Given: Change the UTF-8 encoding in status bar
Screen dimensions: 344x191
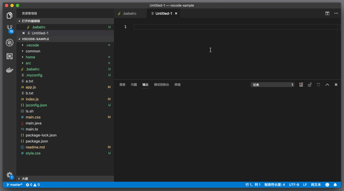Looking at the screenshot, I should [x=294, y=185].
